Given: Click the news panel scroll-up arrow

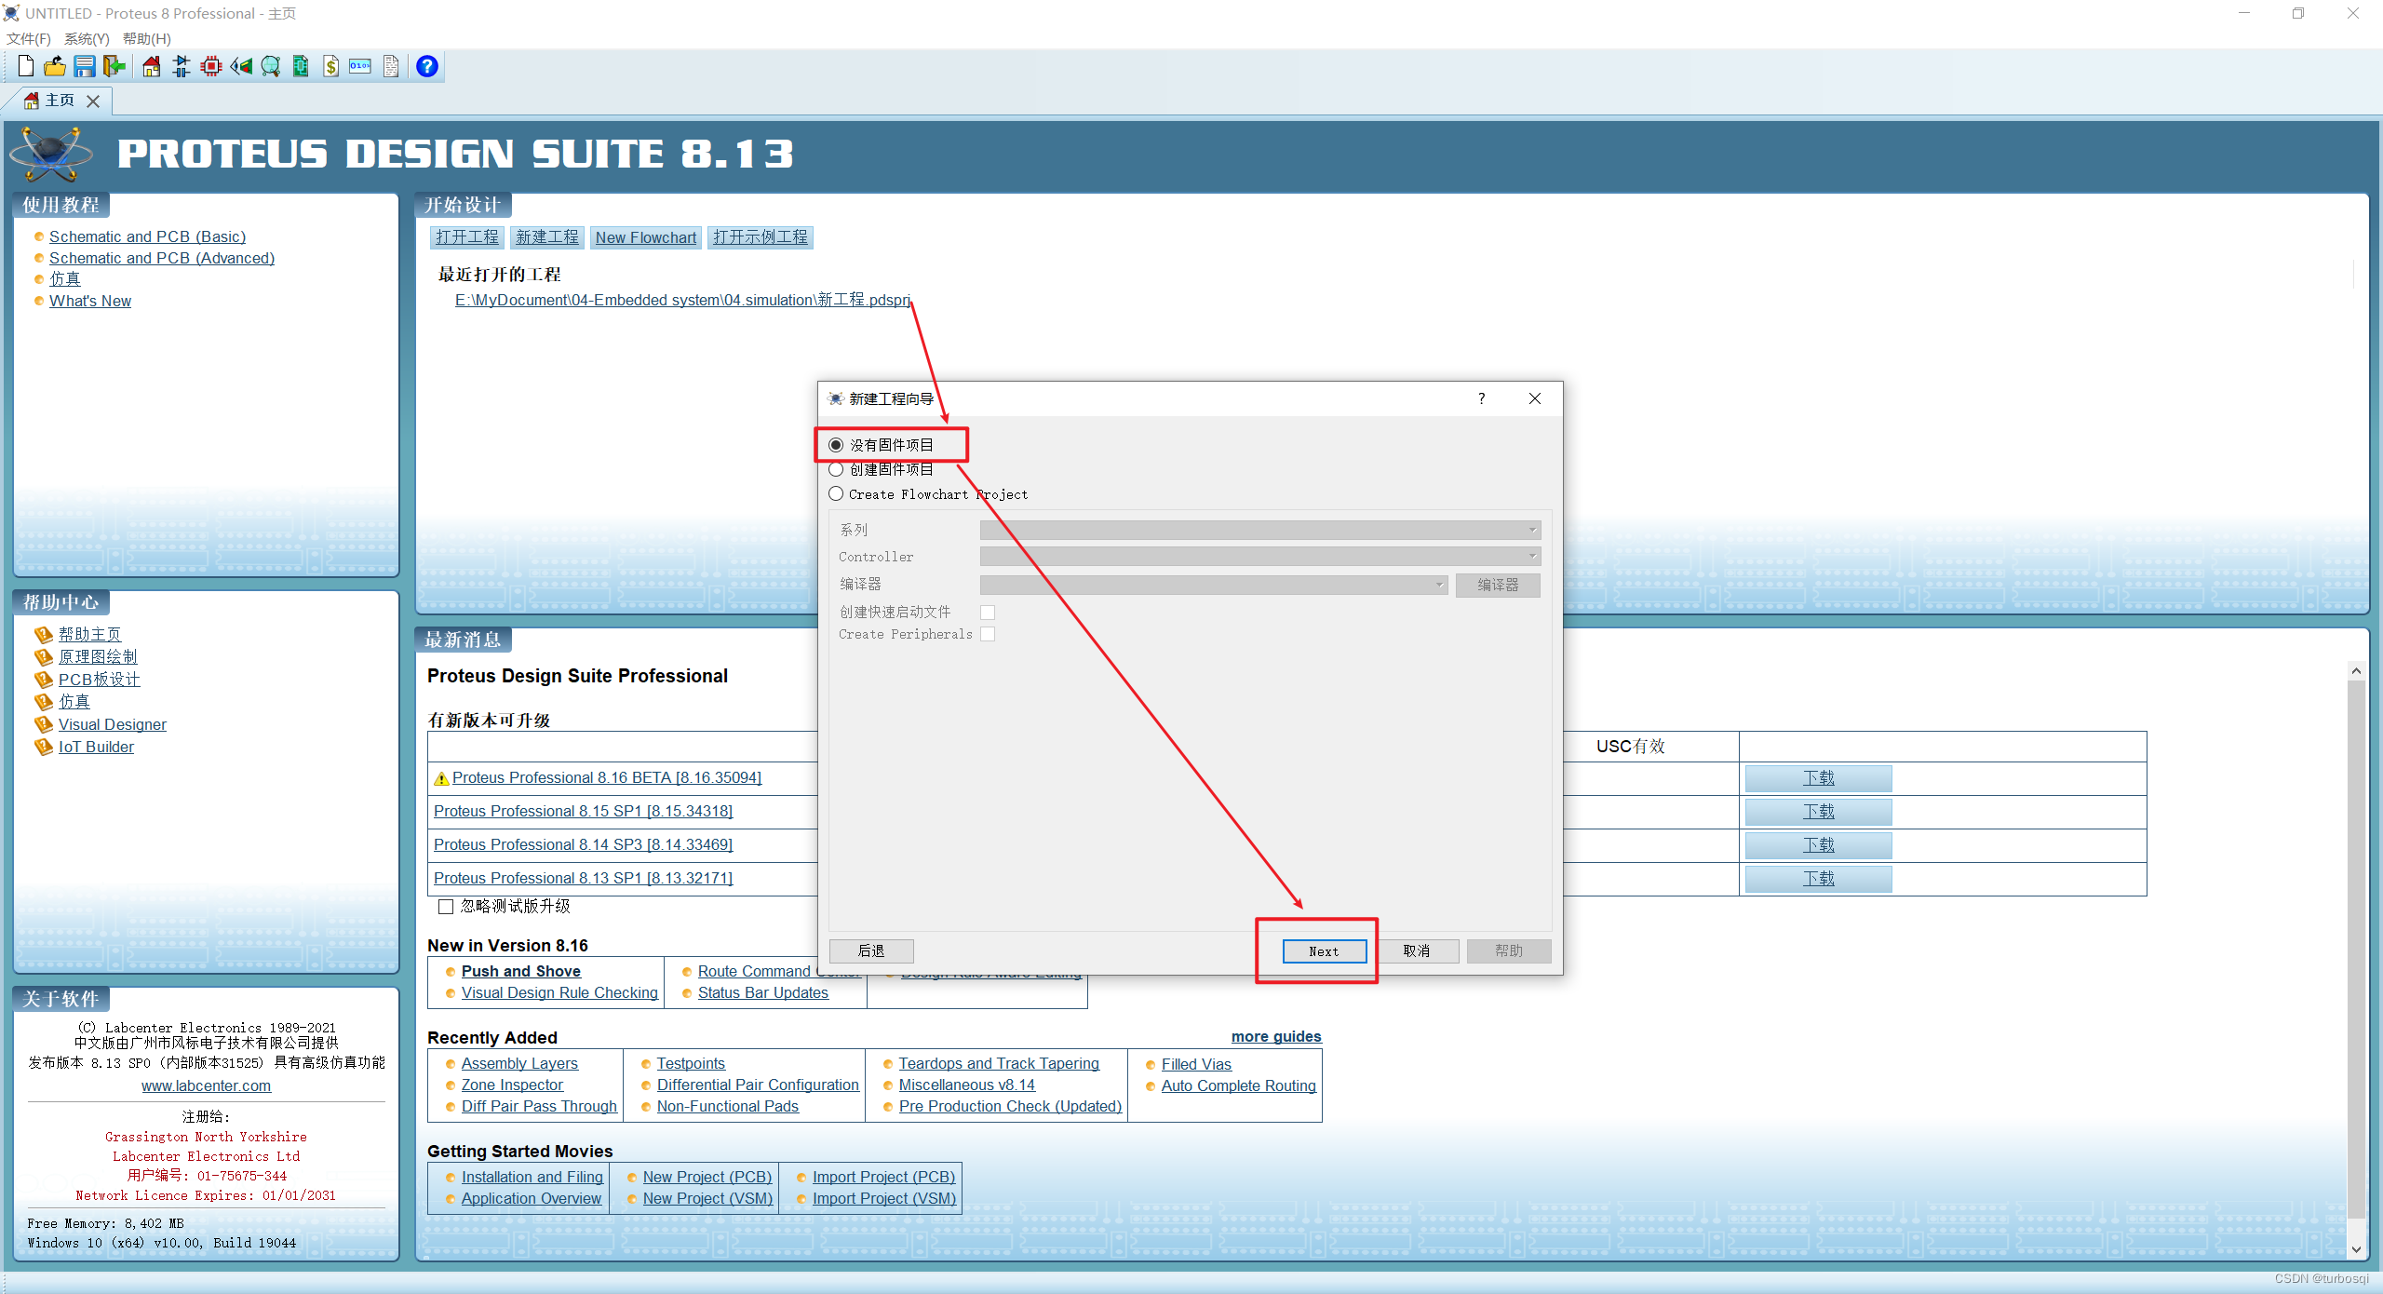Looking at the screenshot, I should [2356, 670].
